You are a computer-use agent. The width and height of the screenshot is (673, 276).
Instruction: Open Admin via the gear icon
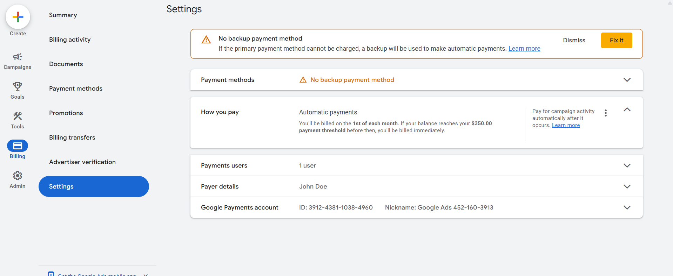point(18,175)
